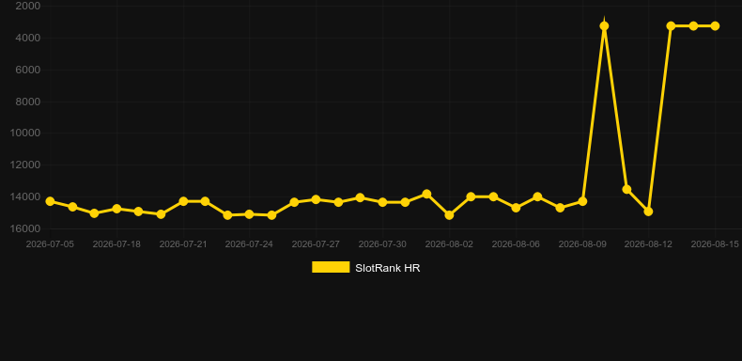Select the data point for 2026-08-09

click(x=582, y=201)
